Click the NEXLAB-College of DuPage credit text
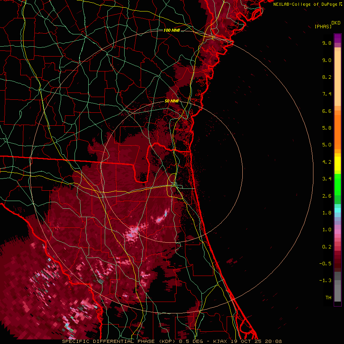344x344 pixels. [306, 4]
